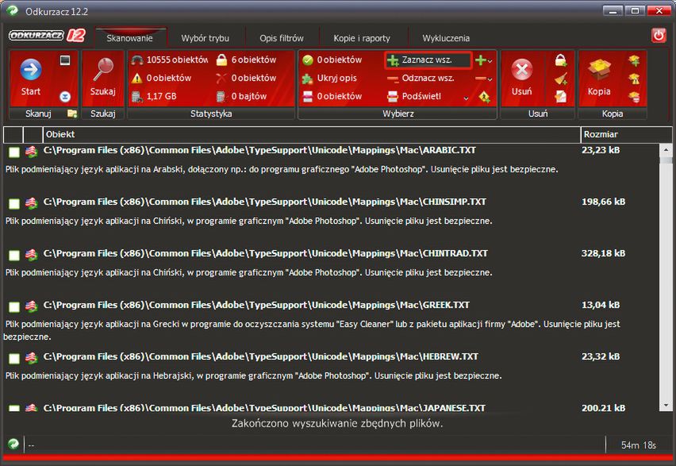This screenshot has width=676, height=466.
Task: Select the HEBREW.TXT file path row
Action: (261, 356)
